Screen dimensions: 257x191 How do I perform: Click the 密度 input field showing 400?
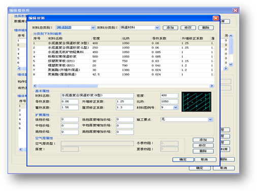pos(169,96)
